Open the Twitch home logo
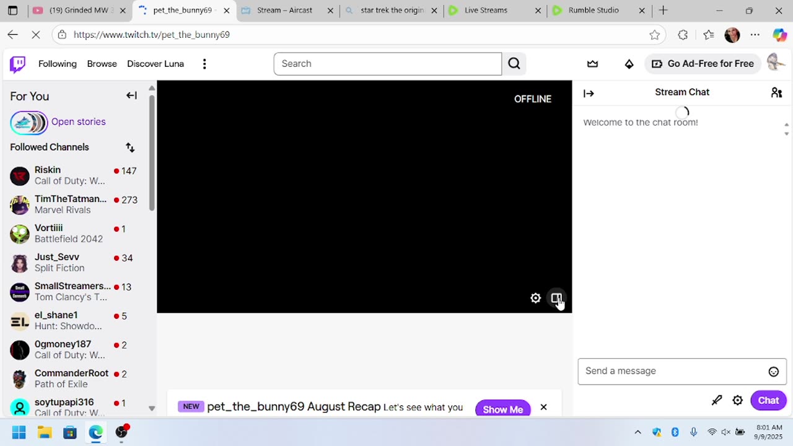Screen dimensions: 793x446 [x=18, y=64]
